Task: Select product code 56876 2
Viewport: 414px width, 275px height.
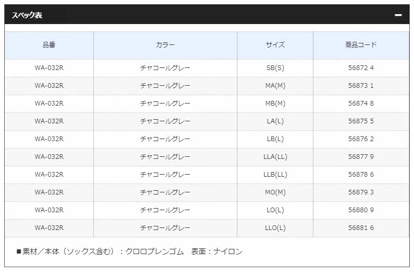Action: [x=361, y=139]
